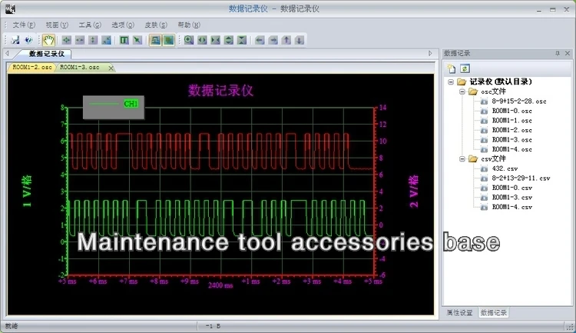
Task: Click the right tab scroll arrow
Action: tap(430, 54)
